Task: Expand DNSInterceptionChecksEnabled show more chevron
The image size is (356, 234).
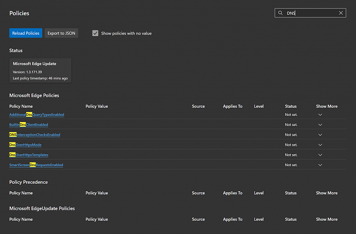Action: click(320, 135)
